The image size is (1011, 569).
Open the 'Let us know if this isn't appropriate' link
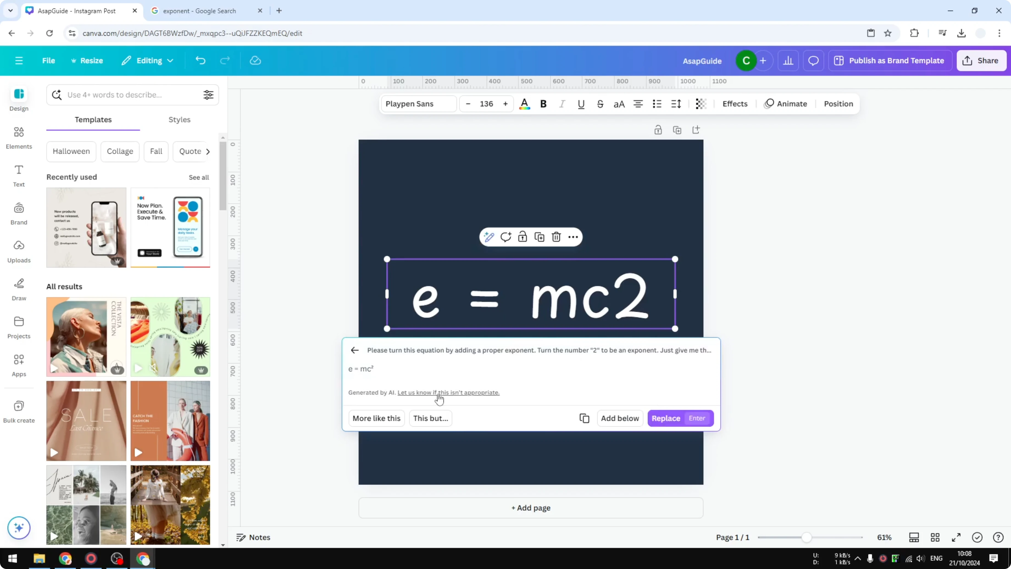[448, 392]
